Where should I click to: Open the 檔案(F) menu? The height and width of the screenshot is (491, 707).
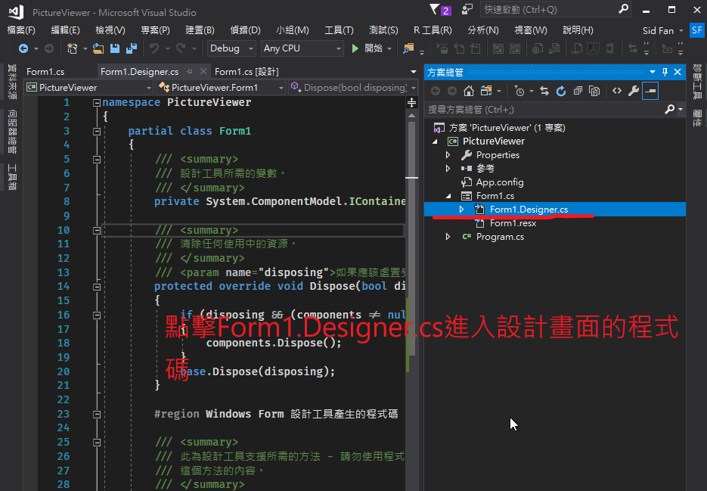pos(21,30)
